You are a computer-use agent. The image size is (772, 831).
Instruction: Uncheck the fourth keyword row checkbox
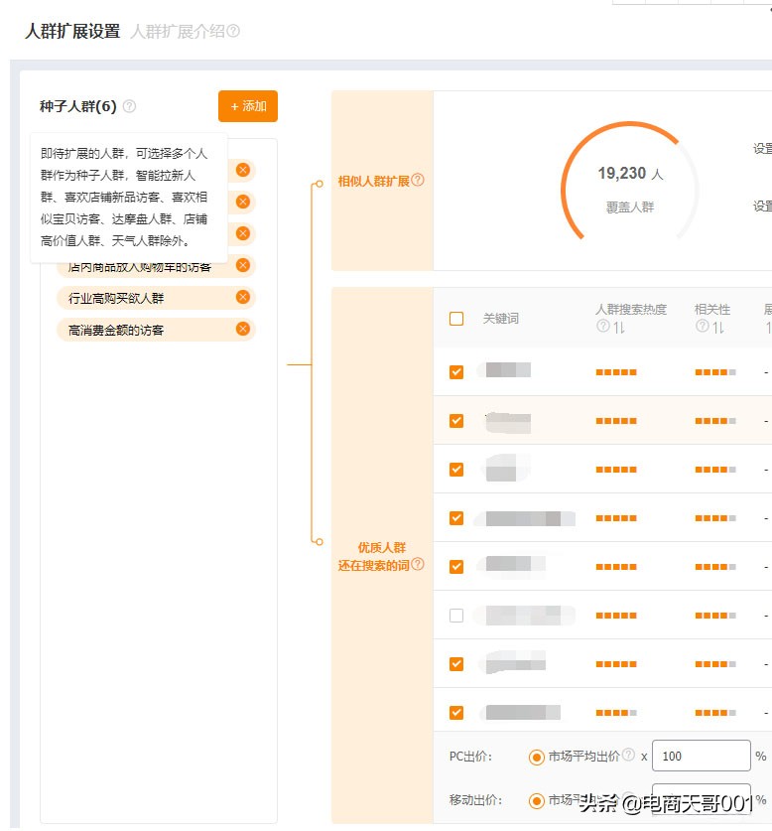click(x=456, y=518)
